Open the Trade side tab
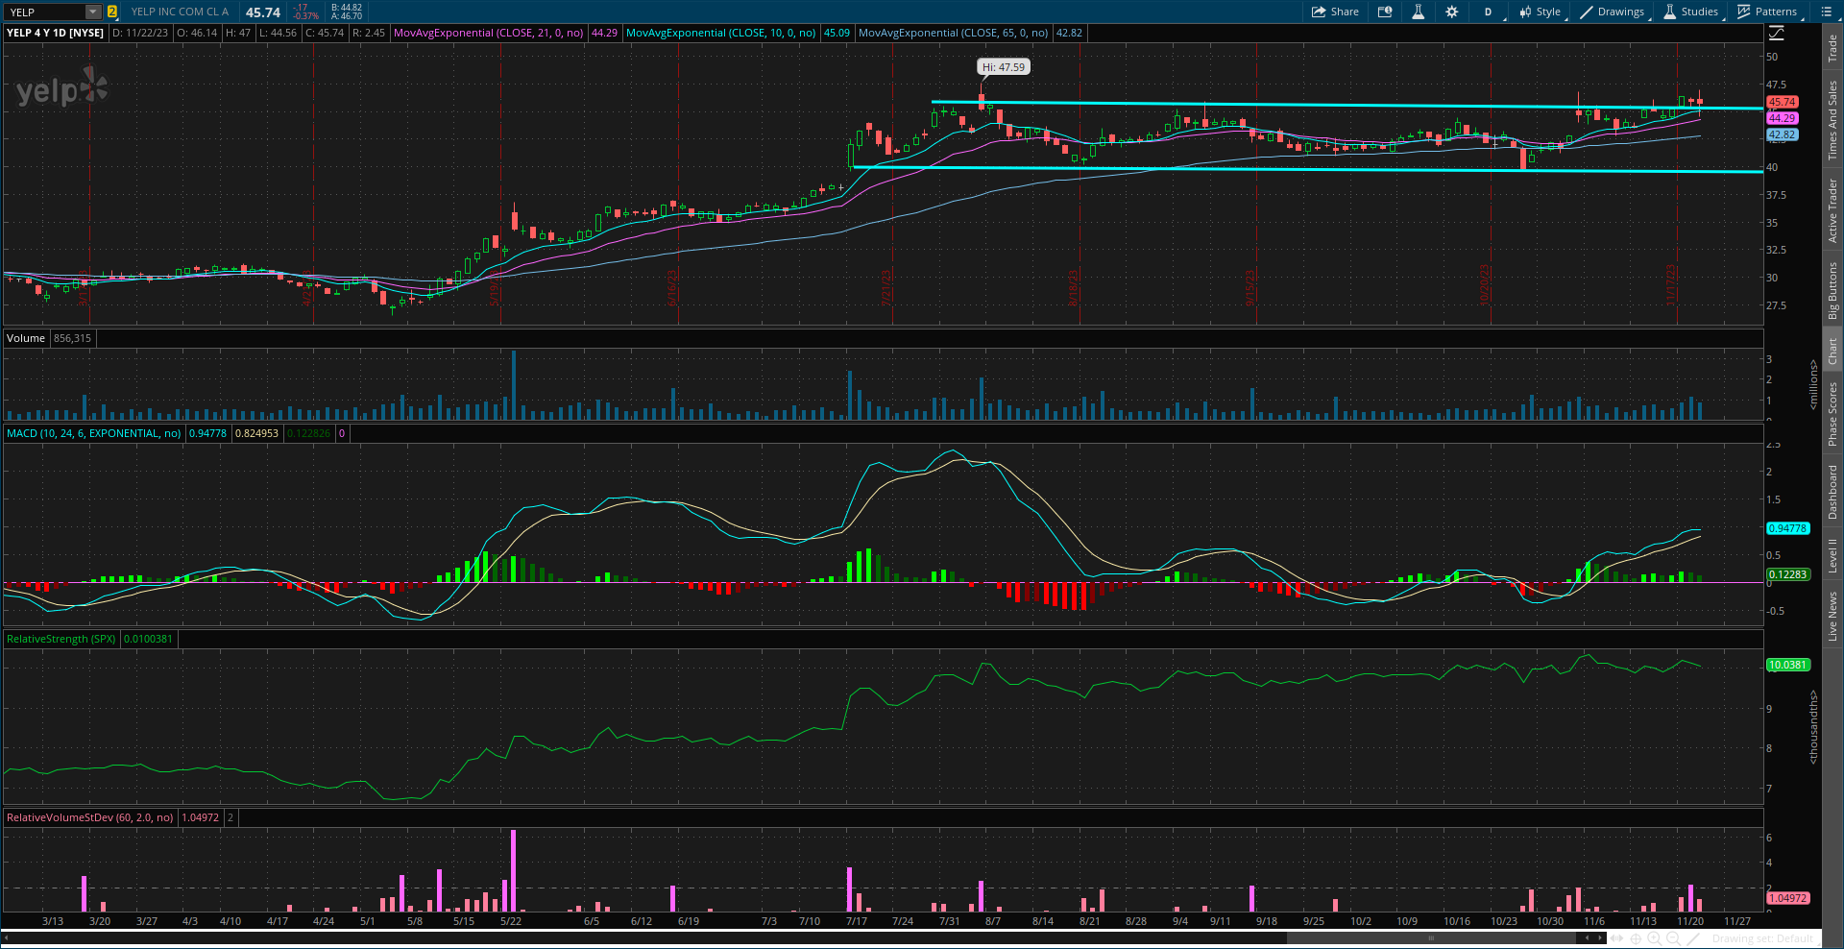 [x=1832, y=48]
